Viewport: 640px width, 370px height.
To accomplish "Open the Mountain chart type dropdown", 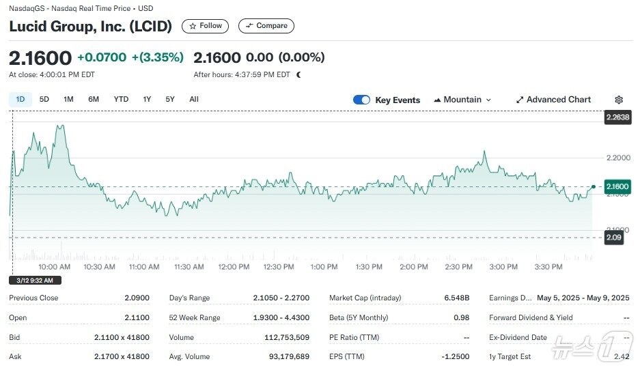I will [x=462, y=100].
